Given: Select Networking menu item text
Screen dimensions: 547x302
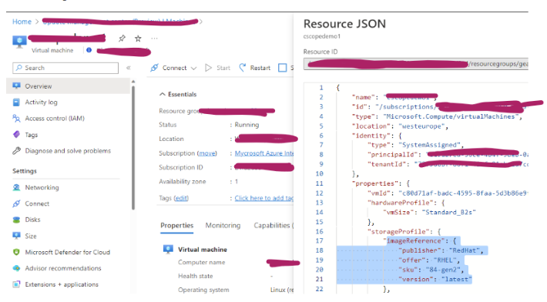Looking at the screenshot, I should click(x=42, y=188).
